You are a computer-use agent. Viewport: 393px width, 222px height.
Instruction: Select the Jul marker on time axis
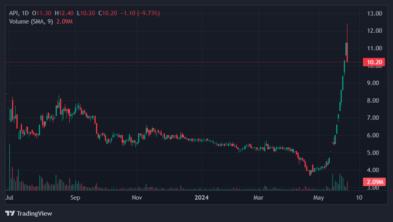10,197
